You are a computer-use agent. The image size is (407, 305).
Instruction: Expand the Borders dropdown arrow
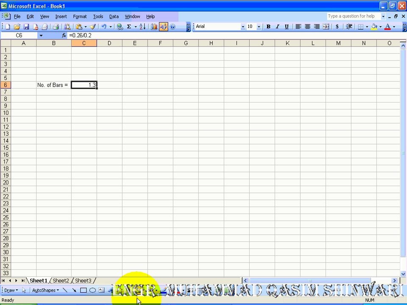[x=367, y=27]
